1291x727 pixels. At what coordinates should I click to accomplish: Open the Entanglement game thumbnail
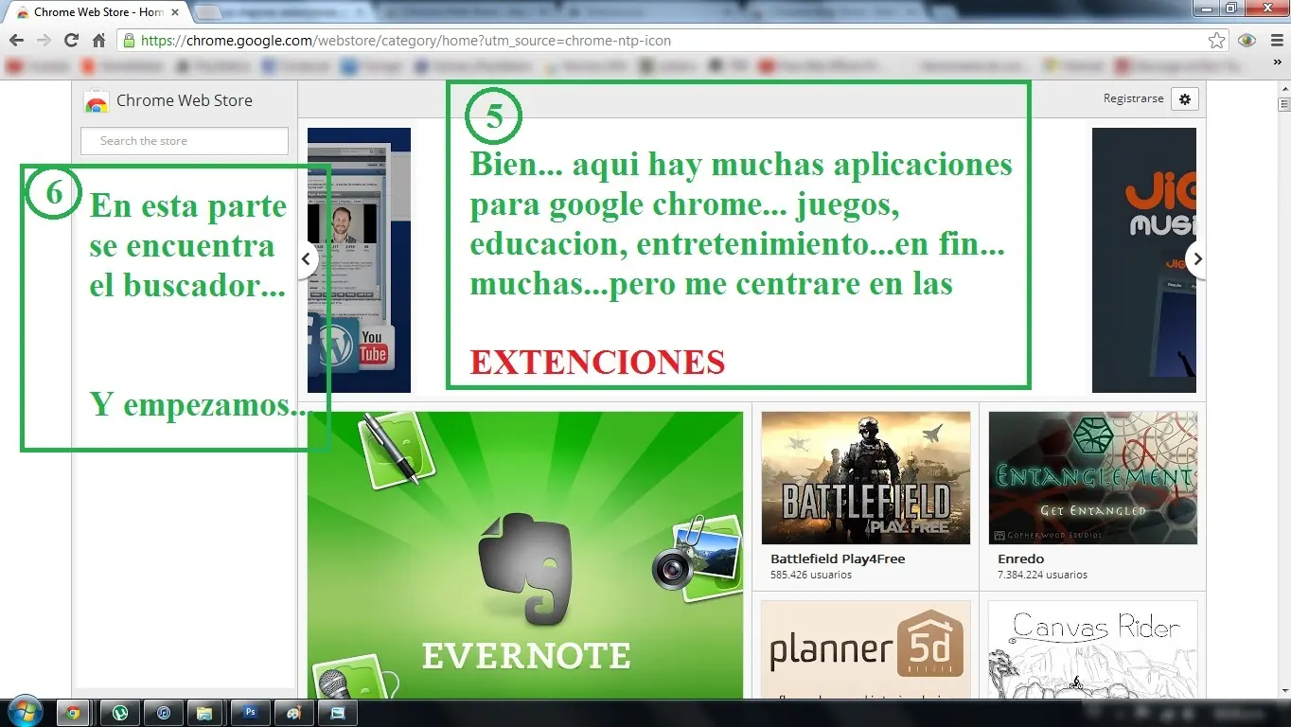tap(1093, 478)
